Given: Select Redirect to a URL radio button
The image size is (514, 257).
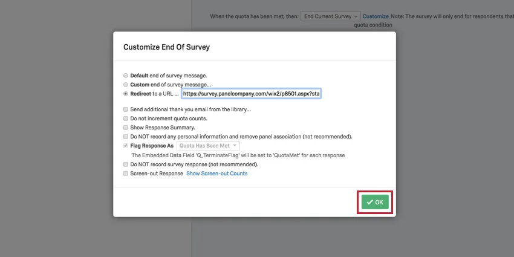Looking at the screenshot, I should pyautogui.click(x=125, y=94).
